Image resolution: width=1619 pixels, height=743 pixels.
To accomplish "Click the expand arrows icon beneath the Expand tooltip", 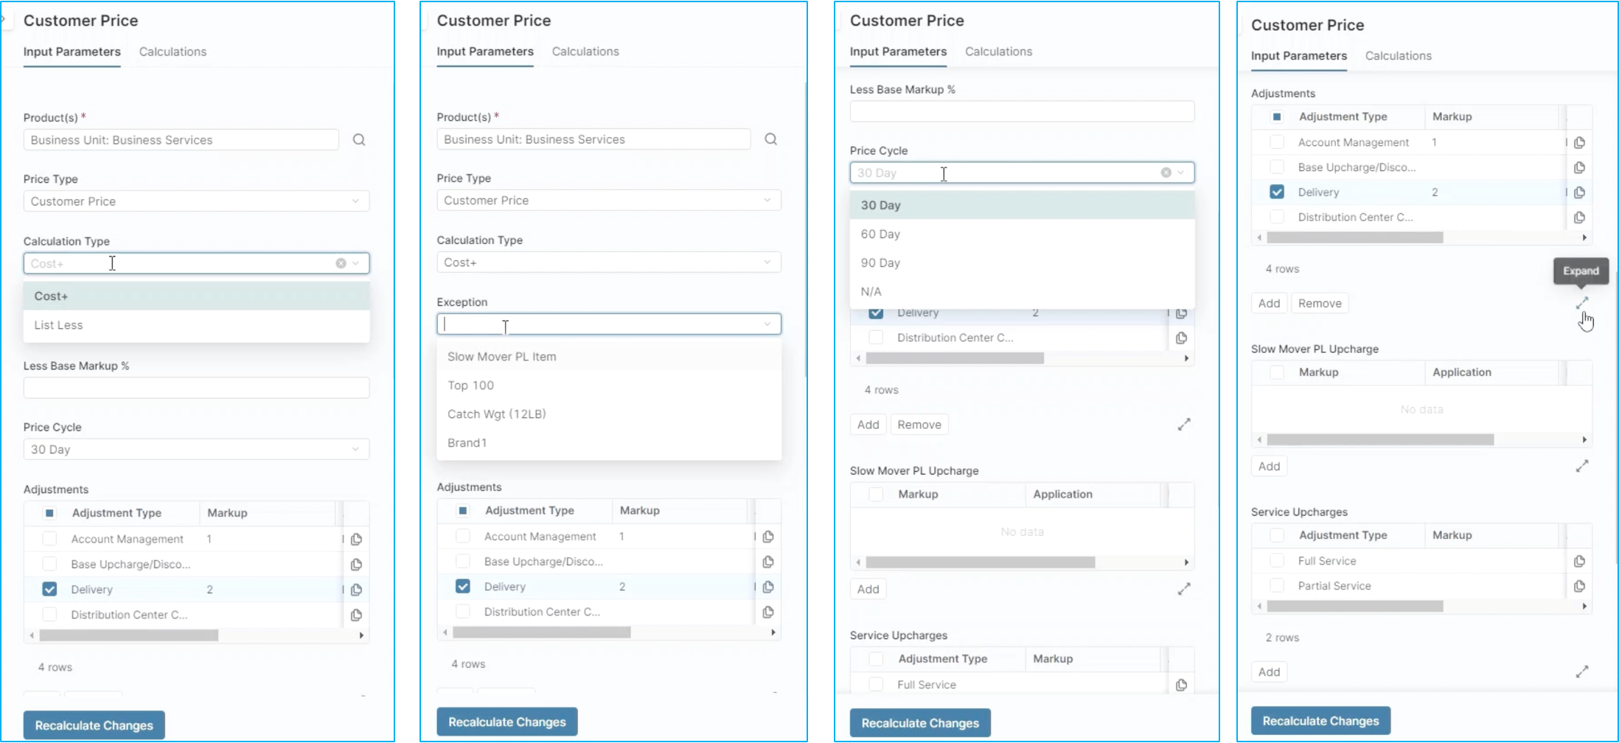I will (x=1581, y=303).
